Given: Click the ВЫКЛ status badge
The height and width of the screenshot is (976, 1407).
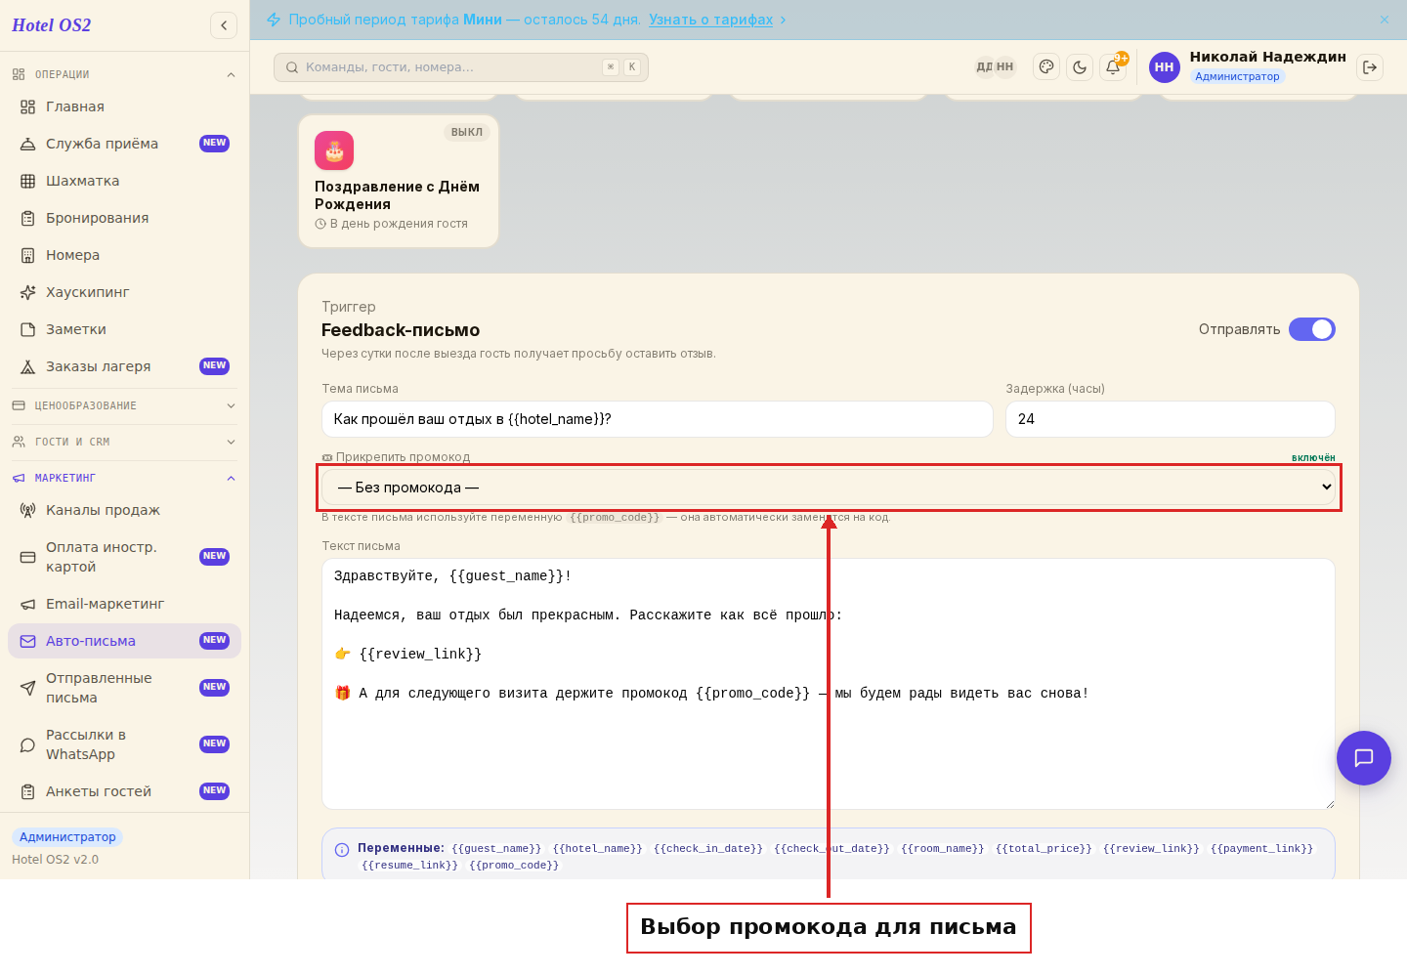Looking at the screenshot, I should tap(467, 132).
